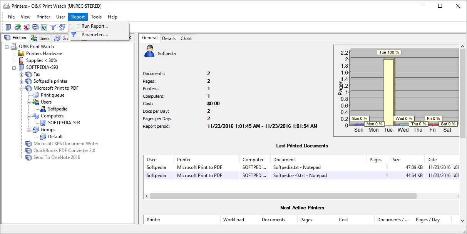Click the Printers Hardware chart icon in tree
467x234 pixels.
pos(21,53)
